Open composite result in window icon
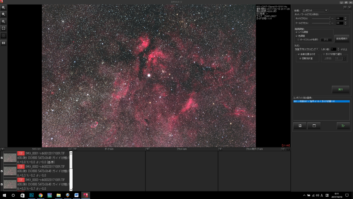Viewport: 353px width, 199px height. [x=314, y=126]
